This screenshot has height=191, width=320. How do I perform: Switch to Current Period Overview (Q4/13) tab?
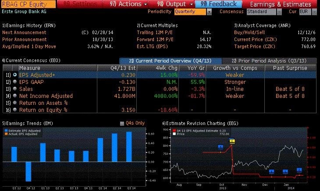[x=171, y=61]
